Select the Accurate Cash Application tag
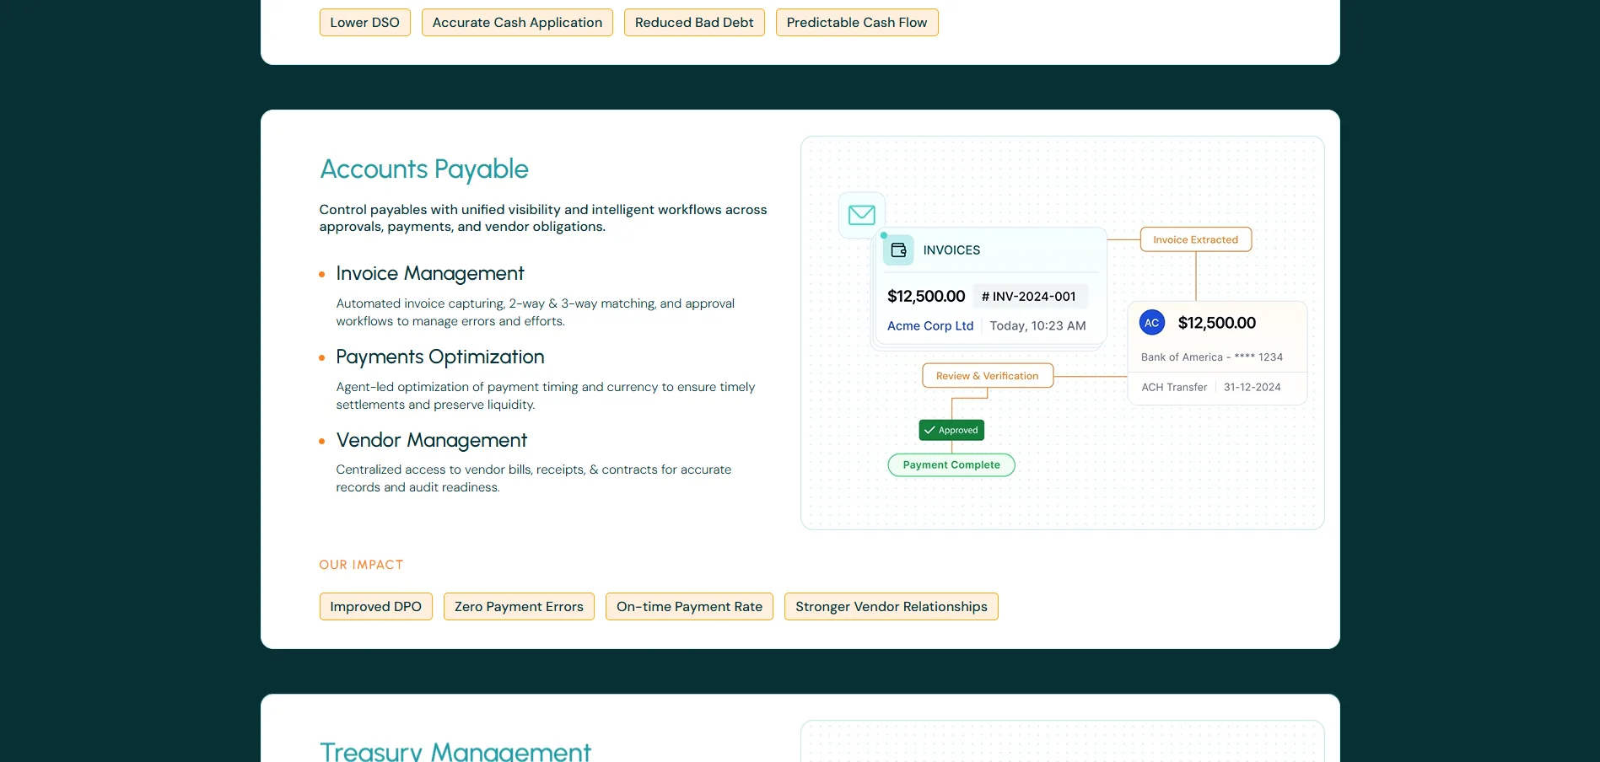Screen dimensions: 1600x762 tap(517, 23)
